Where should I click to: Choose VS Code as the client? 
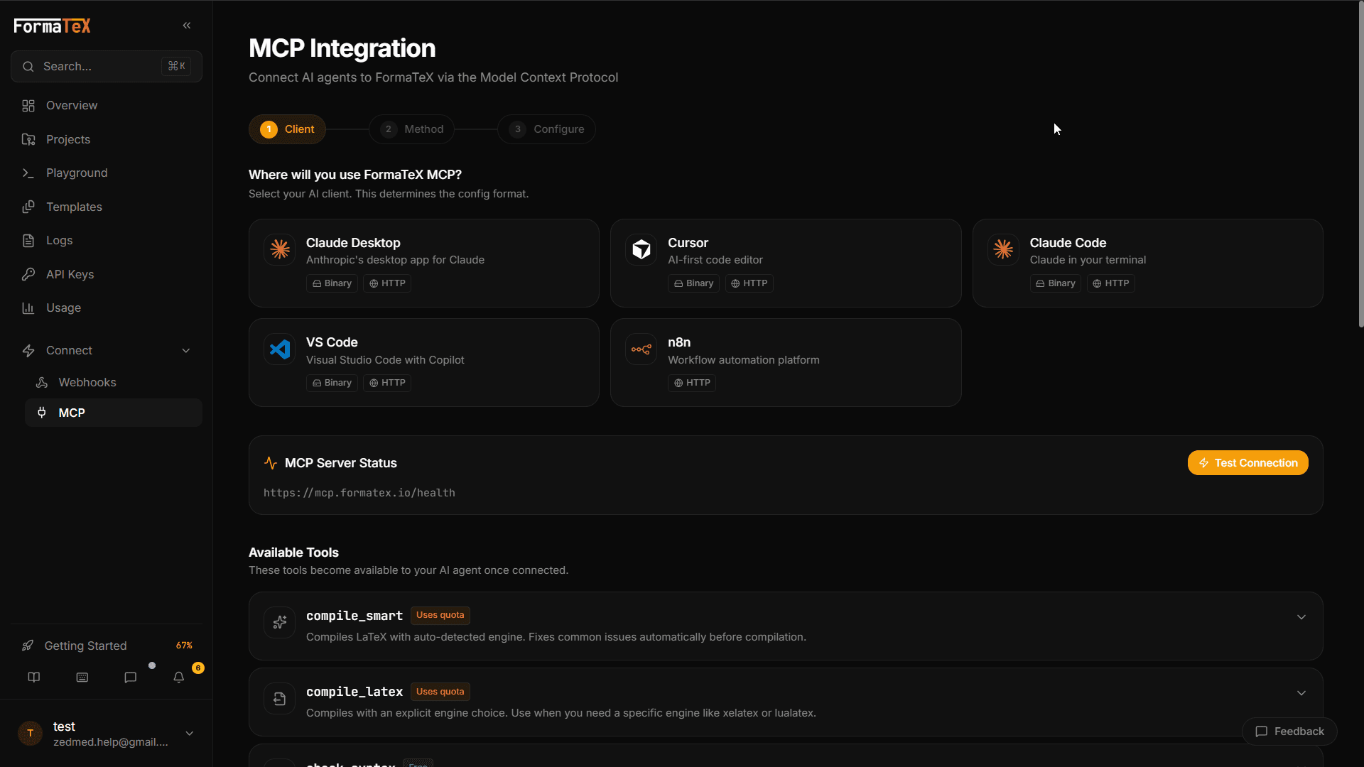(424, 363)
